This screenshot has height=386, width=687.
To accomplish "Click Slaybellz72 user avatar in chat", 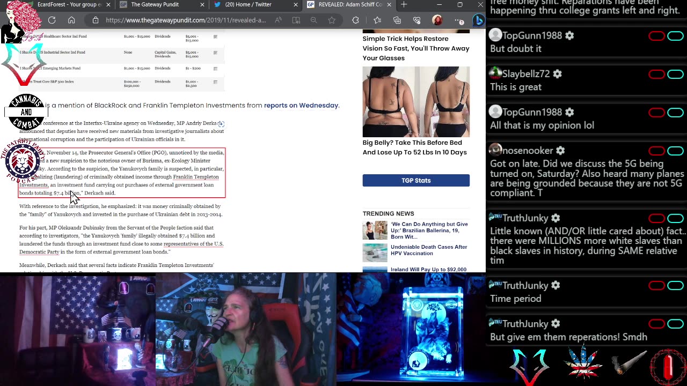I will [x=495, y=74].
